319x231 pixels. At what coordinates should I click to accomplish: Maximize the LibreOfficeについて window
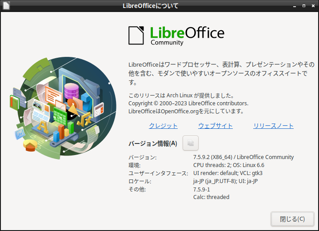click(x=304, y=6)
